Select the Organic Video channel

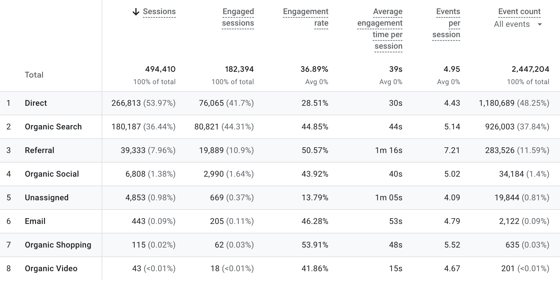pos(51,268)
